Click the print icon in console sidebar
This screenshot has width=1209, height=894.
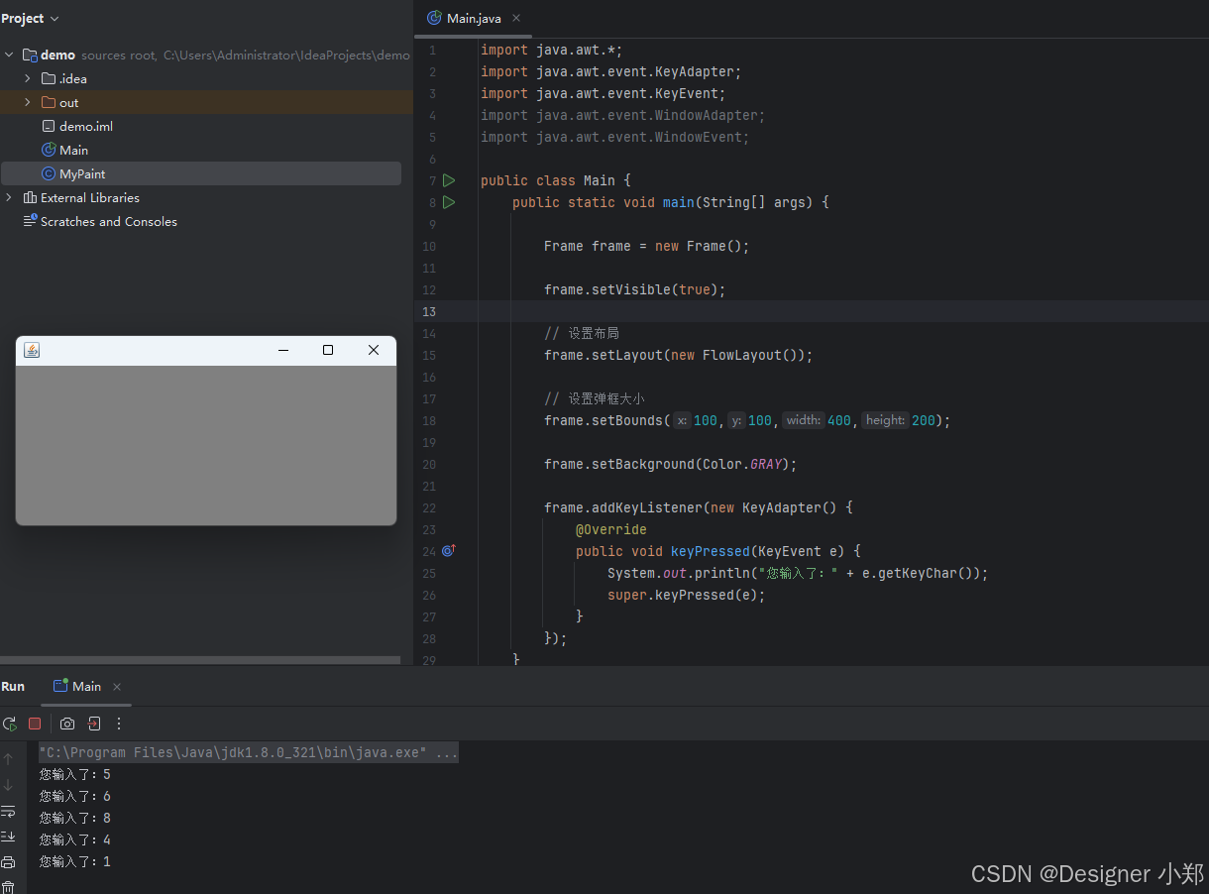click(x=8, y=862)
